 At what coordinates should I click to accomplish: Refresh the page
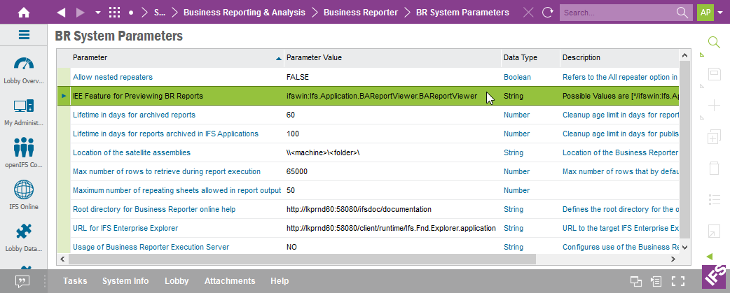(548, 13)
